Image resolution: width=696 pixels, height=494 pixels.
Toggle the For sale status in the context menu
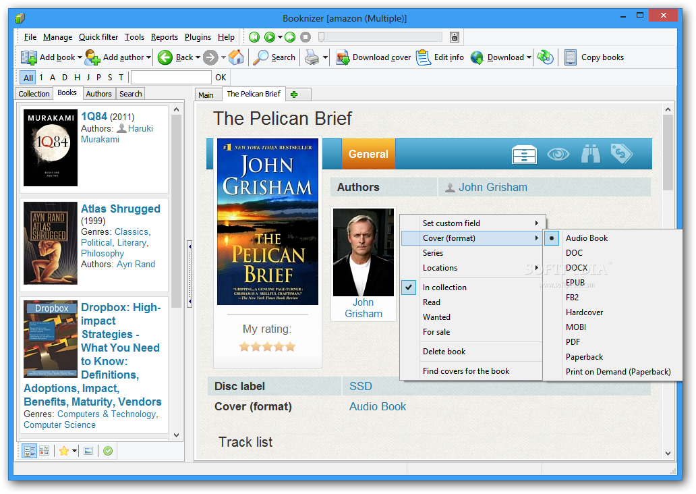(436, 332)
